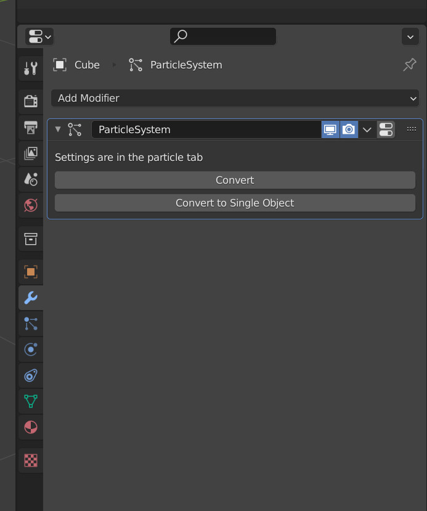Image resolution: width=427 pixels, height=511 pixels.
Task: Open the Physics properties tab
Action: pos(31,350)
